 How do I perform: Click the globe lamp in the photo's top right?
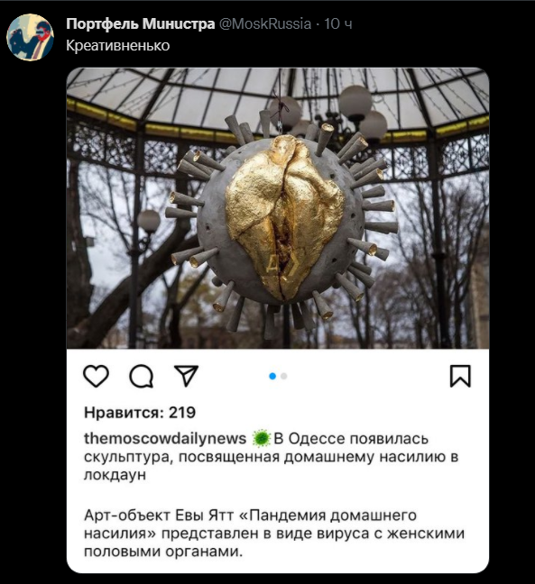(x=356, y=100)
